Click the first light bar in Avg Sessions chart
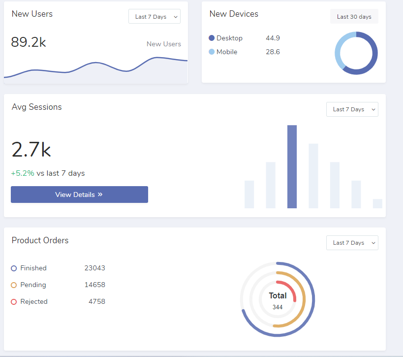 tap(249, 194)
